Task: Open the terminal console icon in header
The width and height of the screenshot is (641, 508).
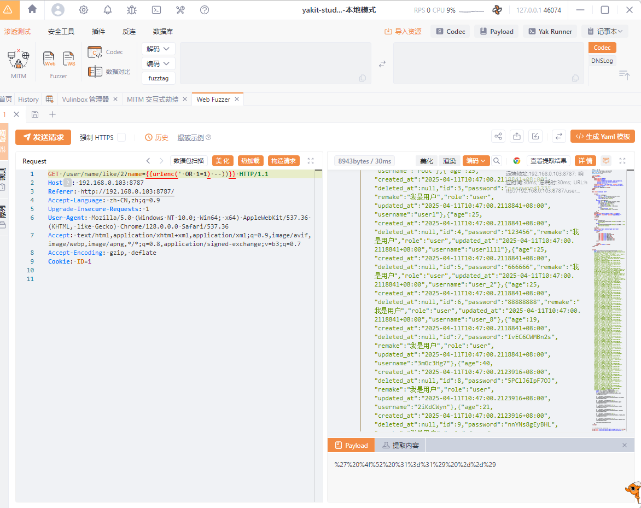Action: (x=156, y=10)
